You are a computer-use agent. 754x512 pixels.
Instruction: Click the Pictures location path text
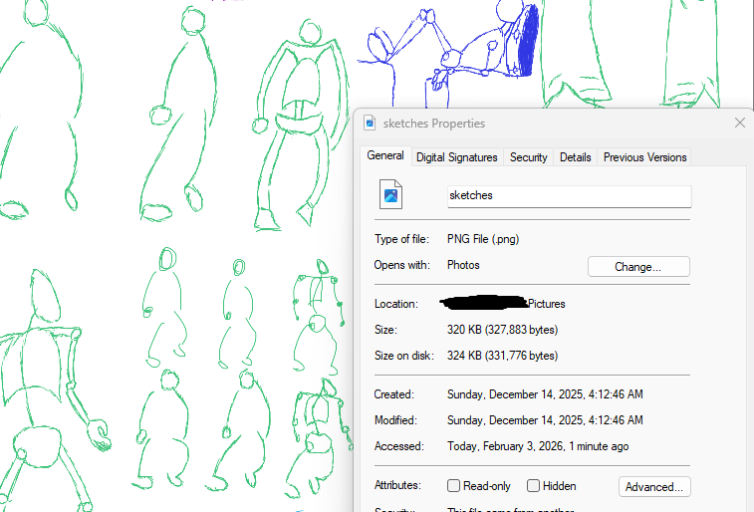click(x=546, y=304)
